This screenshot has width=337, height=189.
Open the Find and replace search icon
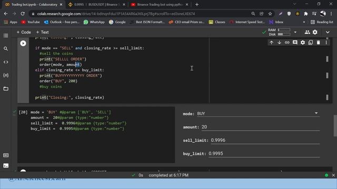[x=6, y=49]
